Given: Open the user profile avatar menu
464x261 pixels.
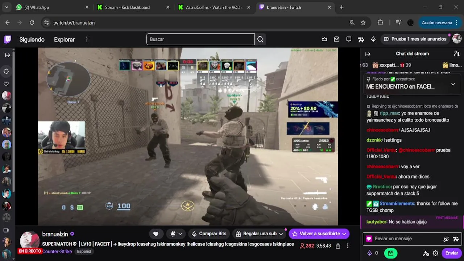Looking at the screenshot, I should (457, 39).
